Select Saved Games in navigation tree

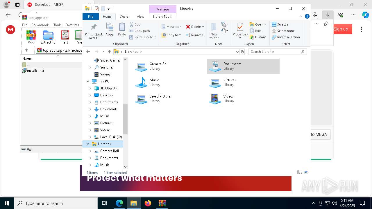pos(110,60)
